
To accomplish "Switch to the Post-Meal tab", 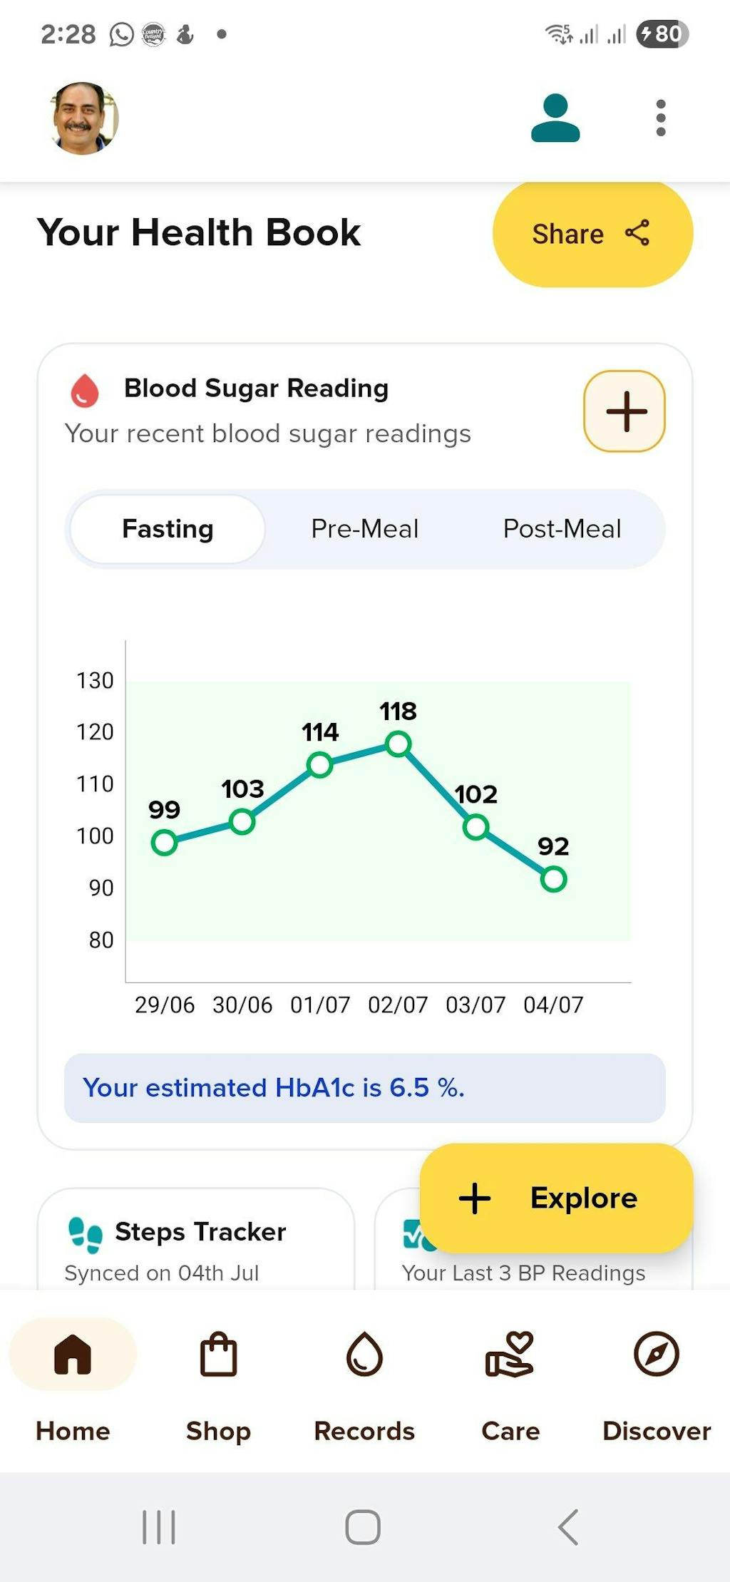I will click(562, 529).
